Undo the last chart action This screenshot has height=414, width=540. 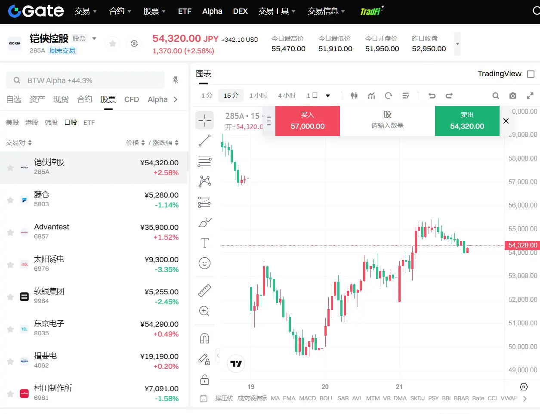[432, 96]
